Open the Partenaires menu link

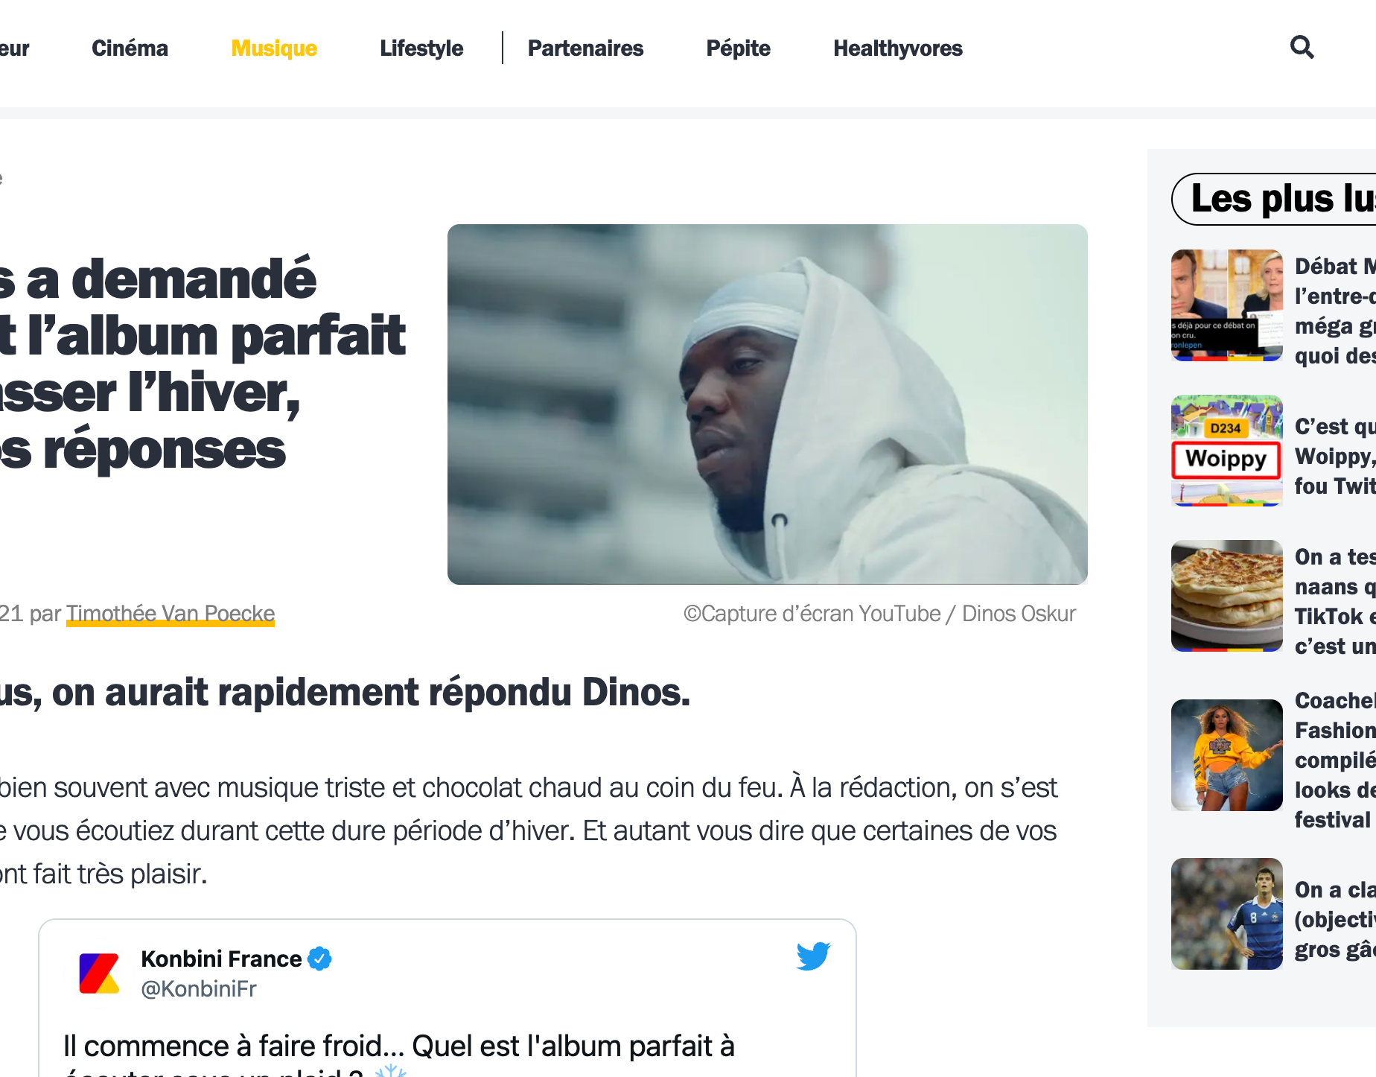tap(585, 48)
